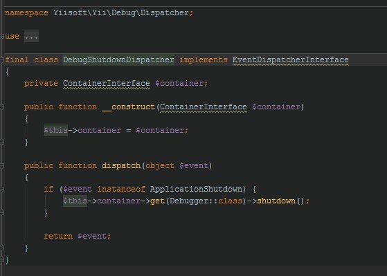Click ContainerInterface in the private property line
Image resolution: width=387 pixels, height=276 pixels.
pos(107,84)
